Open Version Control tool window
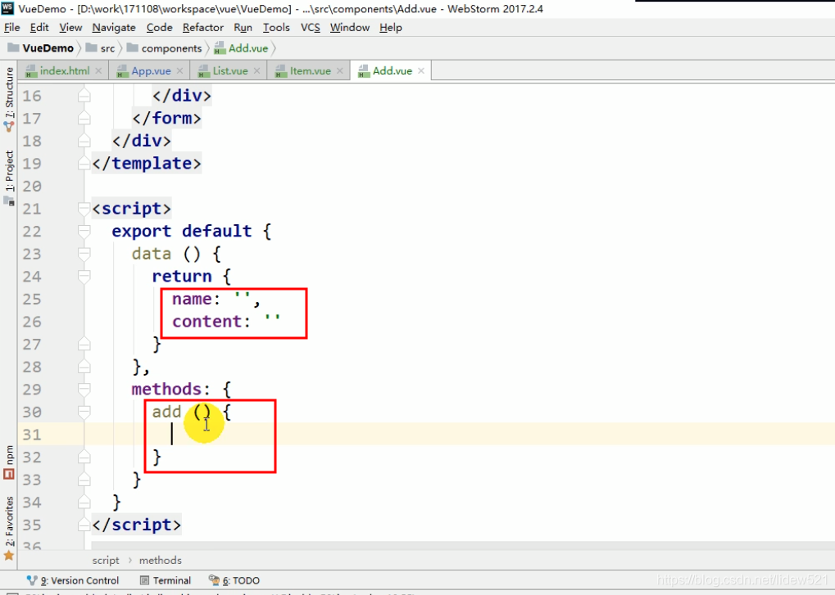Image resolution: width=835 pixels, height=595 pixels. pyautogui.click(x=73, y=580)
